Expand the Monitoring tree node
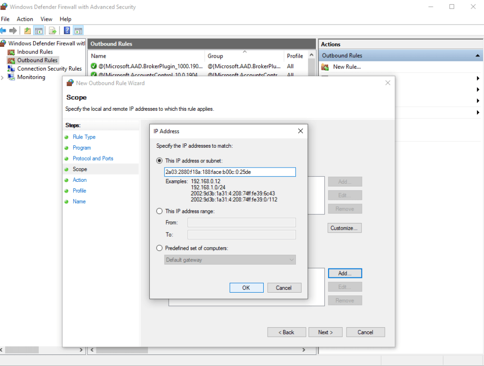Screen dimensions: 484x366 (x=2, y=77)
